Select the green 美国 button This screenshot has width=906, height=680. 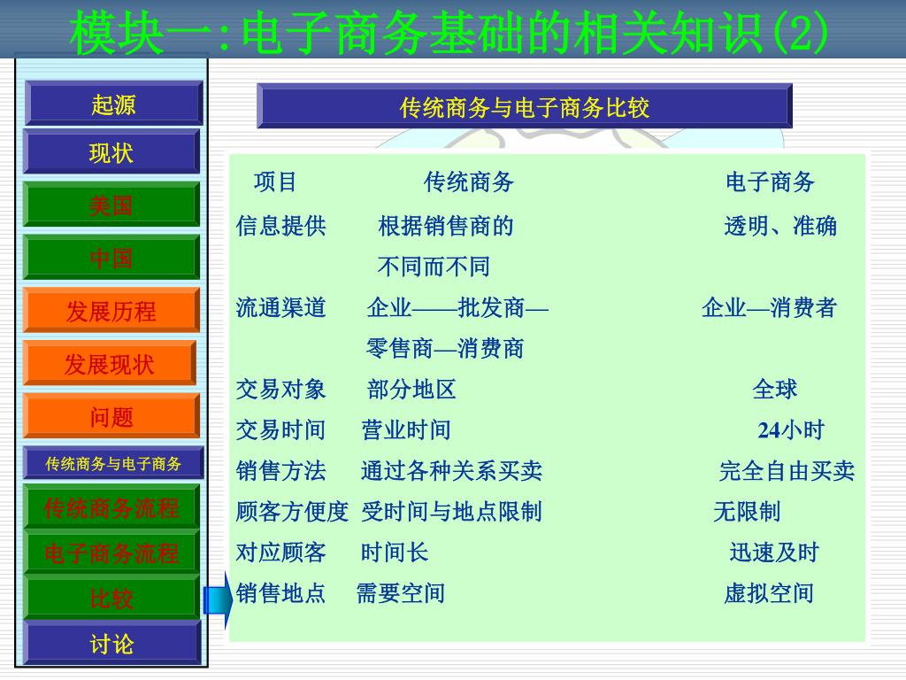click(x=111, y=205)
